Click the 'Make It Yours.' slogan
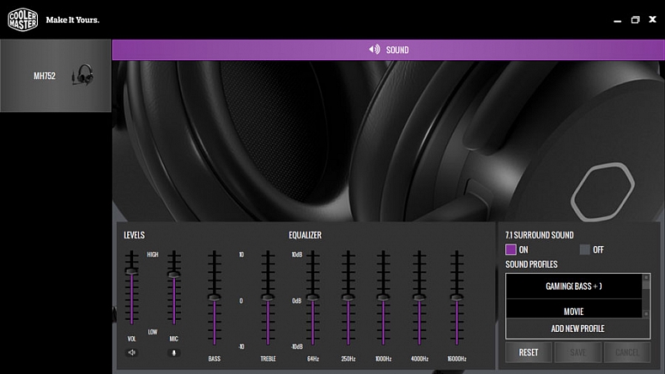This screenshot has height=374, width=665. pyautogui.click(x=72, y=20)
